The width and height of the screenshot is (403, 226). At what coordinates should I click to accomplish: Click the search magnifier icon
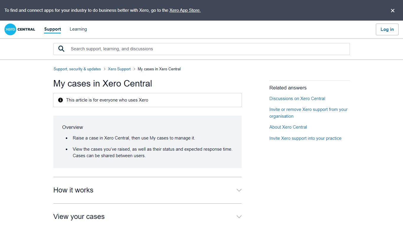pyautogui.click(x=61, y=49)
